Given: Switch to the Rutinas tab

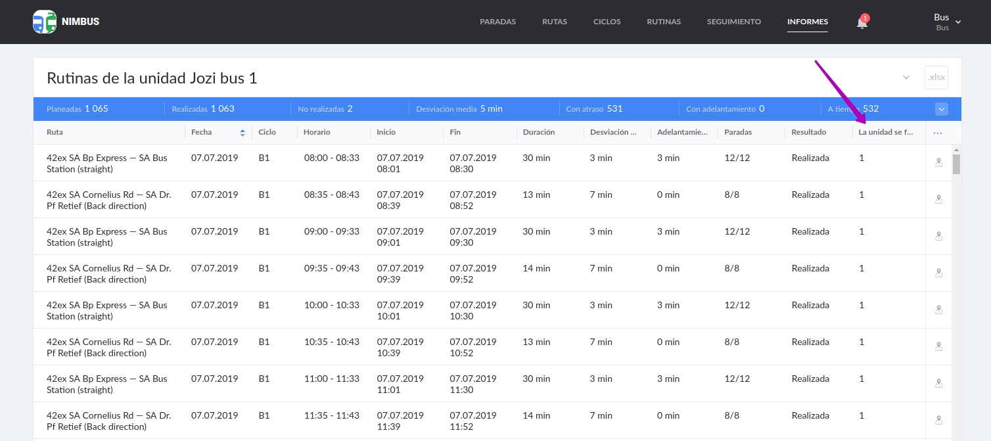Looking at the screenshot, I should click(x=663, y=22).
